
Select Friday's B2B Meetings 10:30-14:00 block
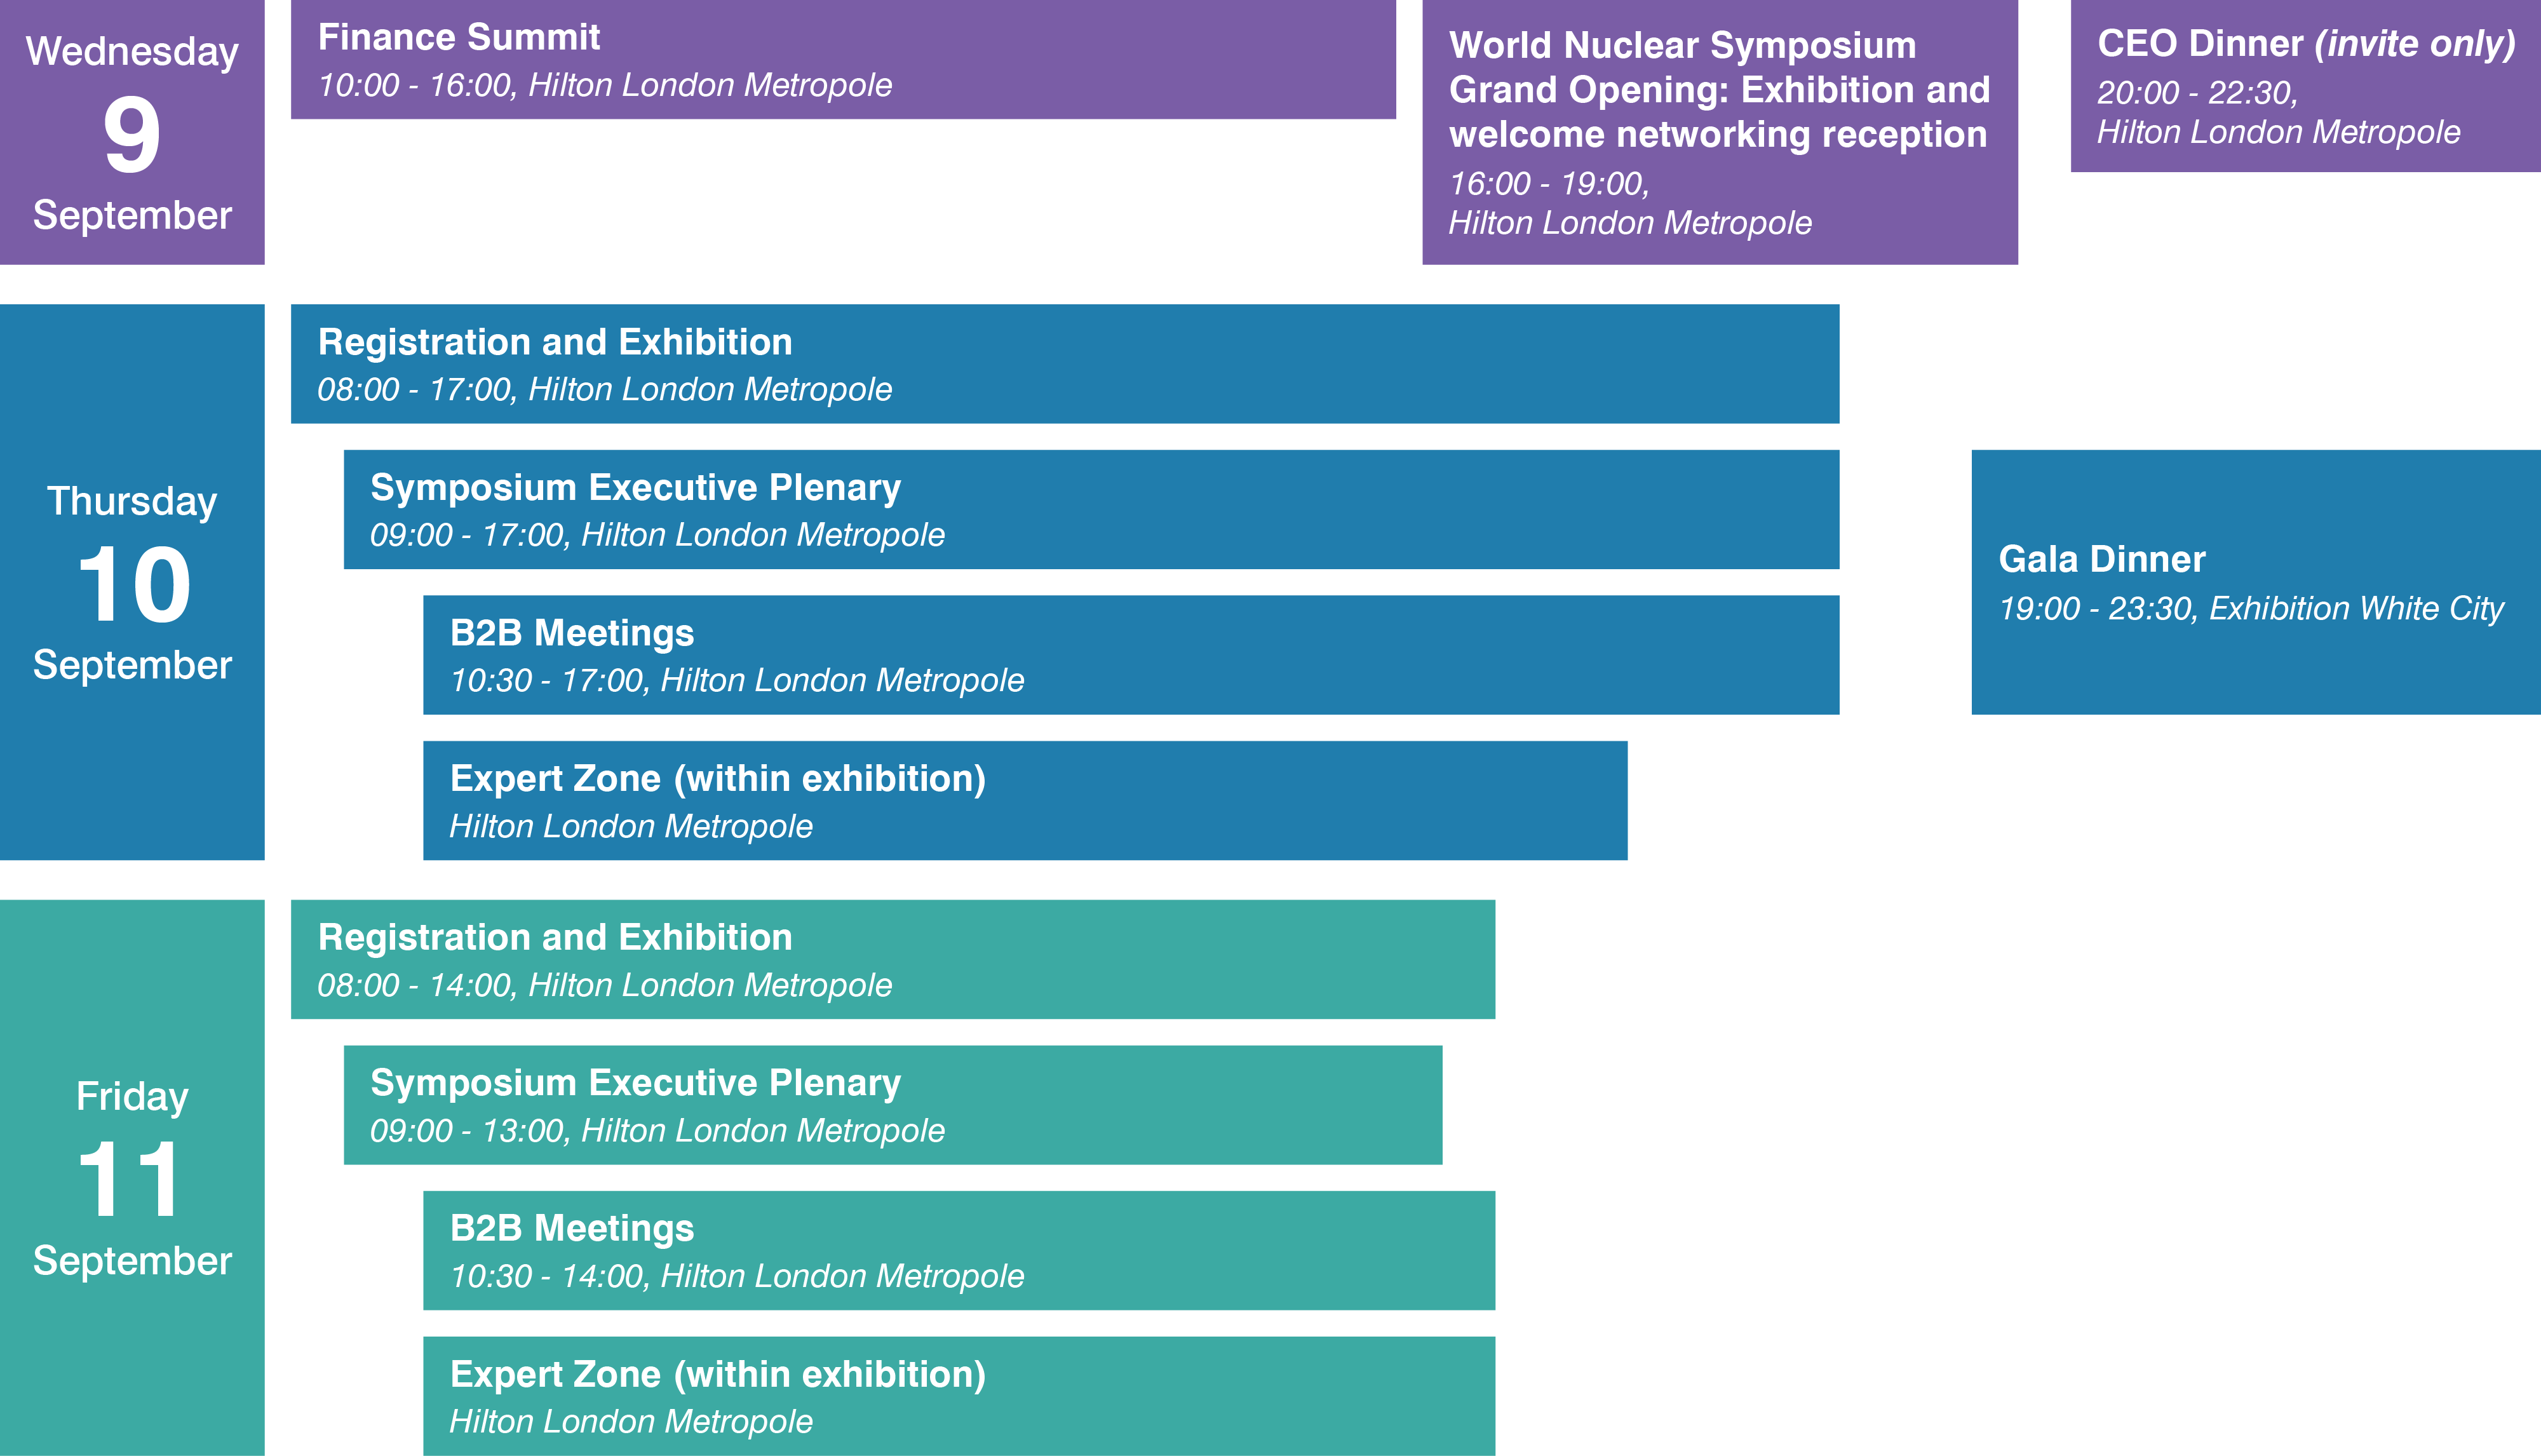coord(958,1250)
